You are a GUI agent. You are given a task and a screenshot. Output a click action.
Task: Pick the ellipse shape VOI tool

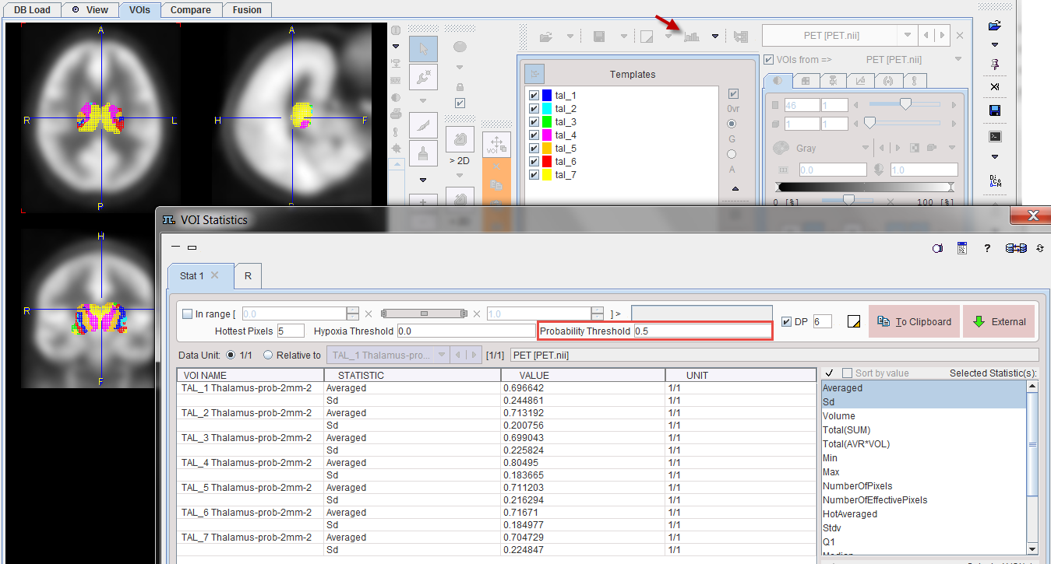(460, 47)
